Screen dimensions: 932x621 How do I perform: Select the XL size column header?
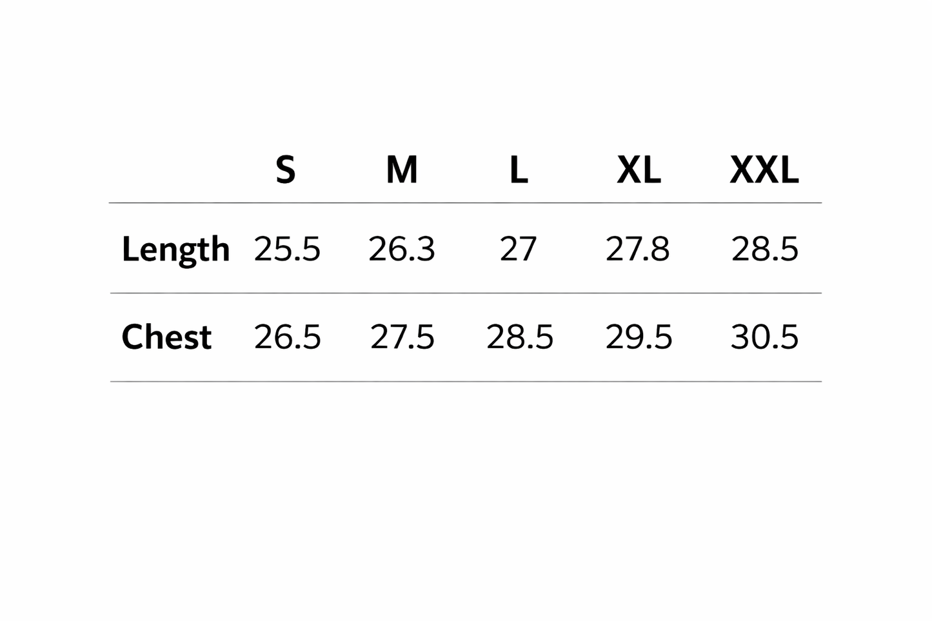click(x=639, y=170)
